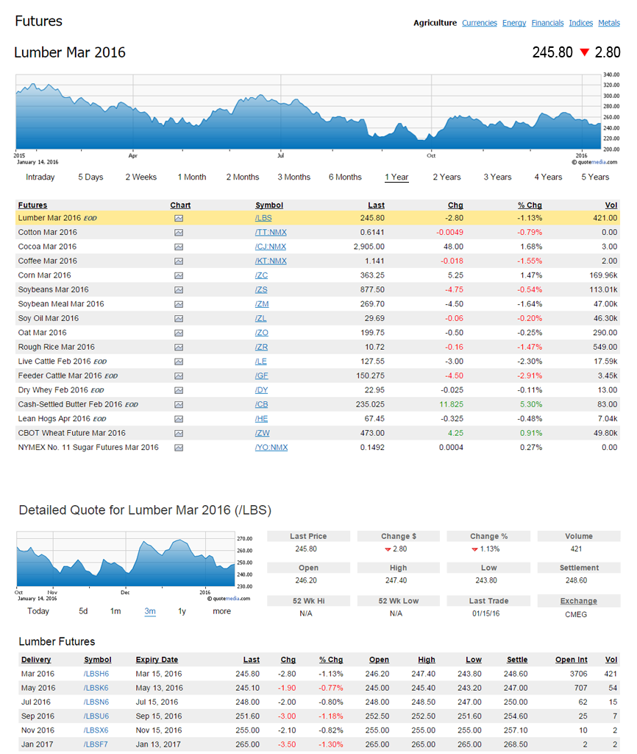Switch main chart to 5 Years range
The image size is (637, 754).
[595, 177]
